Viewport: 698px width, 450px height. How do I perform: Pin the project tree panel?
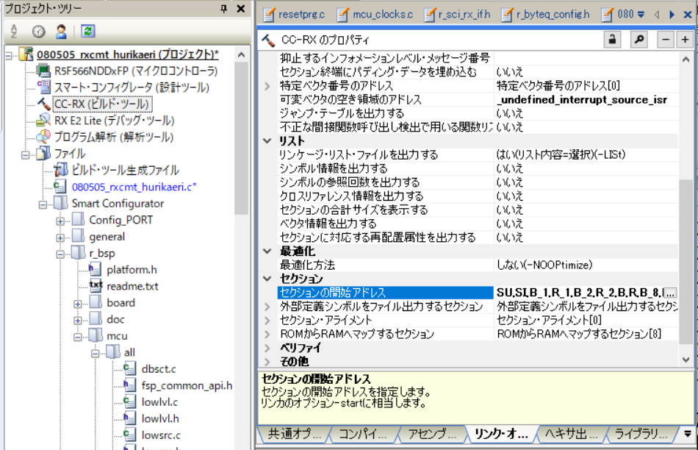click(224, 9)
